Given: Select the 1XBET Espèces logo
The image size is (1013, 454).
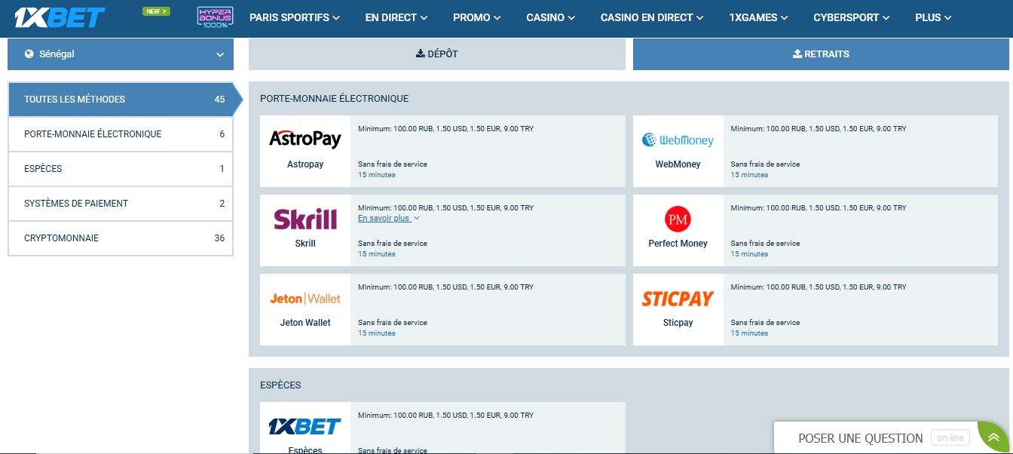Looking at the screenshot, I should (305, 427).
